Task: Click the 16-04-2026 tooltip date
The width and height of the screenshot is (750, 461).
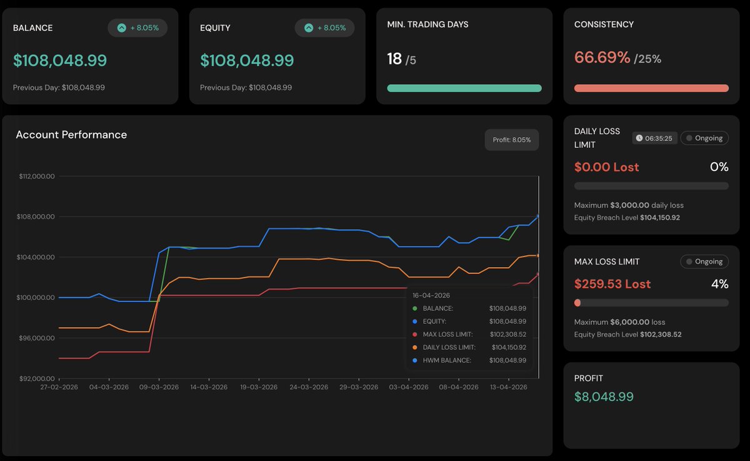Action: (431, 296)
